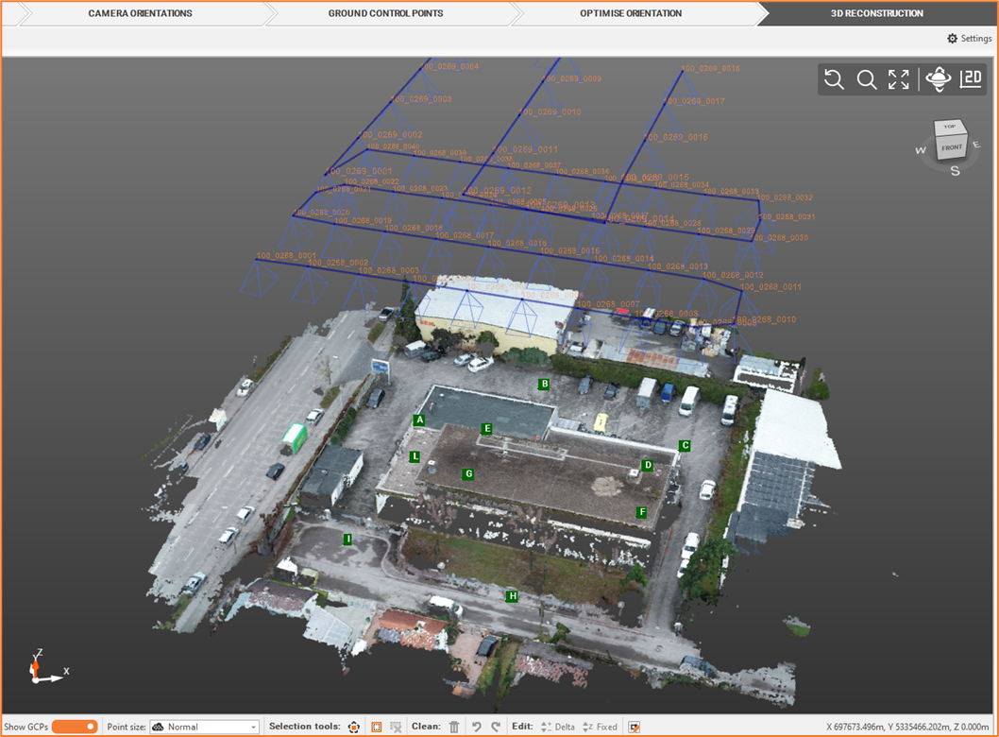999x737 pixels.
Task: Undo the last clean action
Action: [477, 727]
